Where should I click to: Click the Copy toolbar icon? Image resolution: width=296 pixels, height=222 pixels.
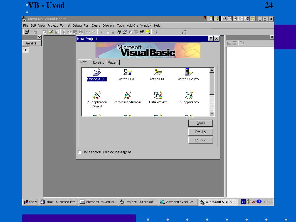click(69, 32)
